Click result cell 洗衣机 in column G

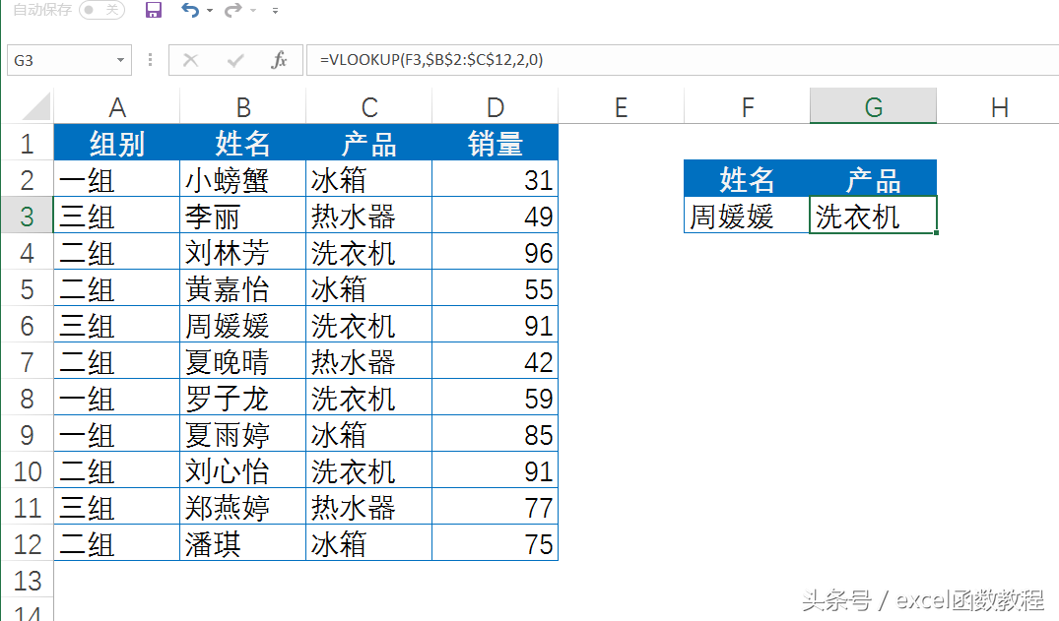tap(873, 216)
